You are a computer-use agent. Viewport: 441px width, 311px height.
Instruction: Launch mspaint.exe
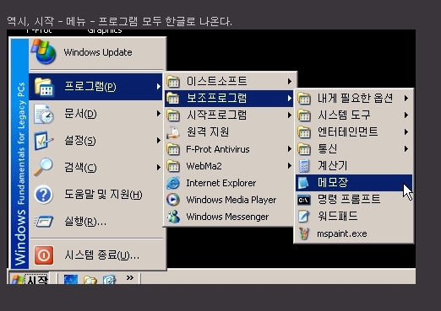[354, 233]
